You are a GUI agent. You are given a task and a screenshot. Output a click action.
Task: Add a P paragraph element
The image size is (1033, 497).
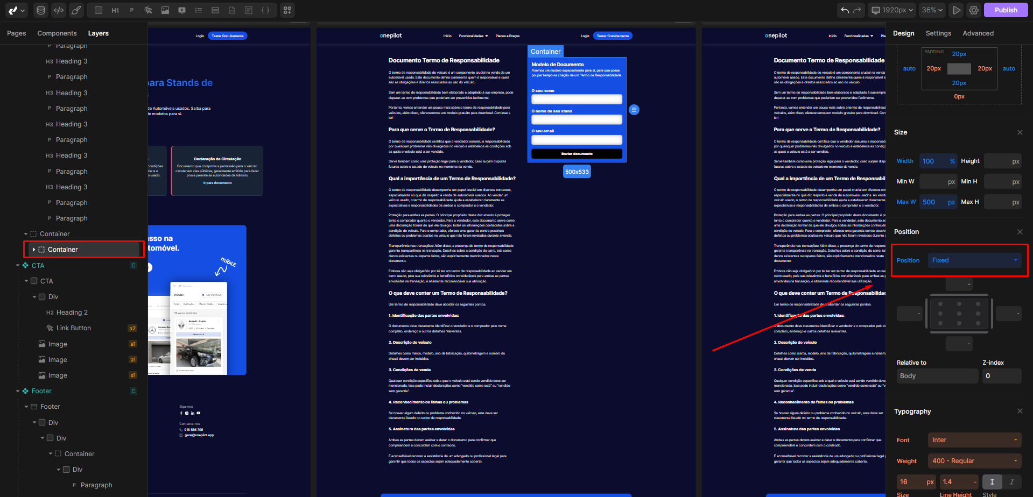132,10
